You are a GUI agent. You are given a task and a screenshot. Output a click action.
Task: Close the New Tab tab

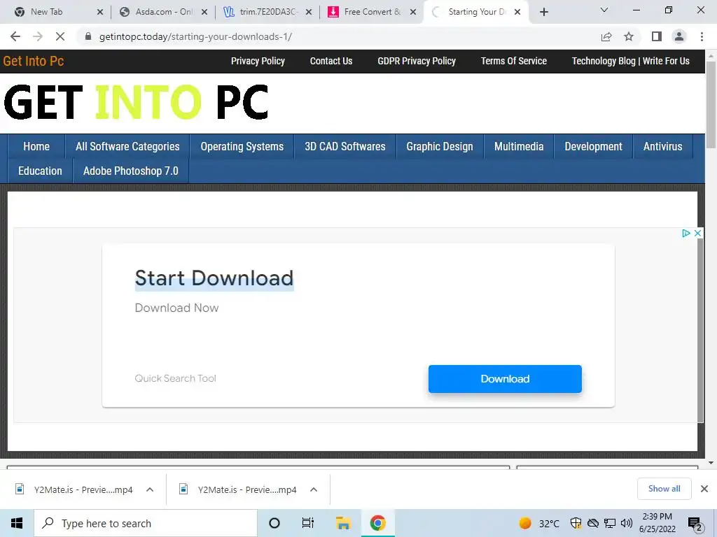tap(100, 12)
